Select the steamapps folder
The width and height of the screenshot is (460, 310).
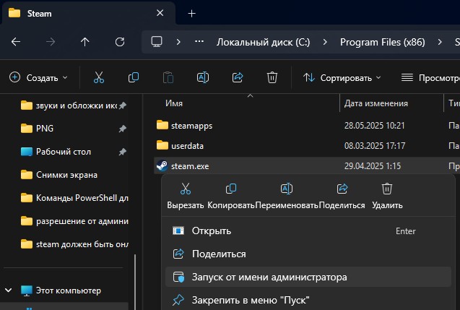click(x=184, y=126)
